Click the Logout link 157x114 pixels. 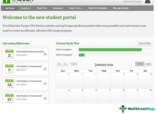[x=138, y=2]
